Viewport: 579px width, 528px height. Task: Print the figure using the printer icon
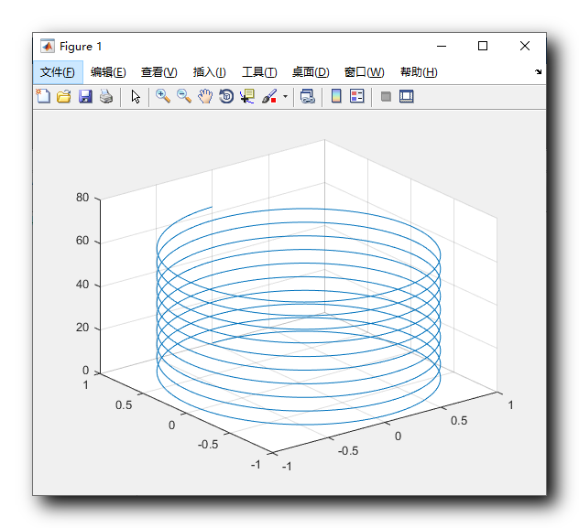tap(106, 97)
